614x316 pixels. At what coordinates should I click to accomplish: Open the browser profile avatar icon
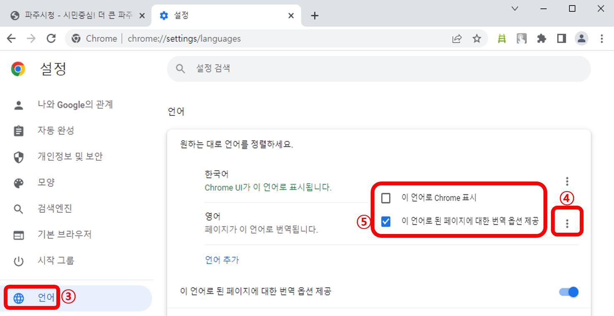tap(581, 38)
